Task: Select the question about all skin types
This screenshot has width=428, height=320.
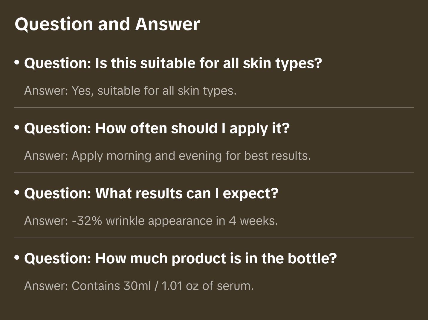Action: pos(173,63)
